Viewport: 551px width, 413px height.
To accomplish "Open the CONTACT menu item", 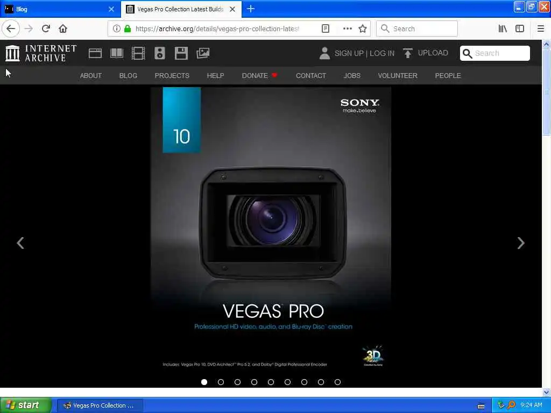I will [311, 75].
